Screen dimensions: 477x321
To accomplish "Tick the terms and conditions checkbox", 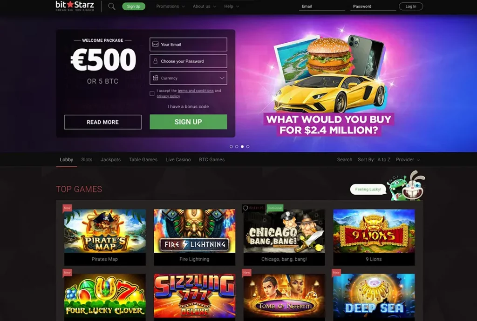I will point(152,93).
